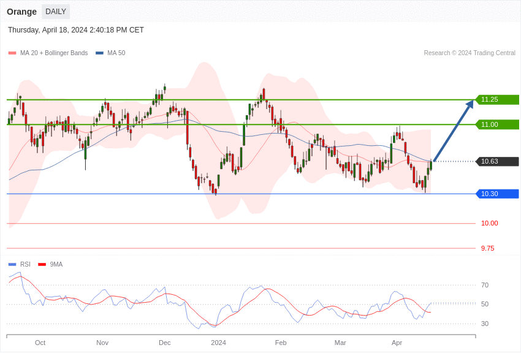The image size is (521, 353).
Task: Click the Research © 2024 Trading Central credit
Action: pos(470,53)
